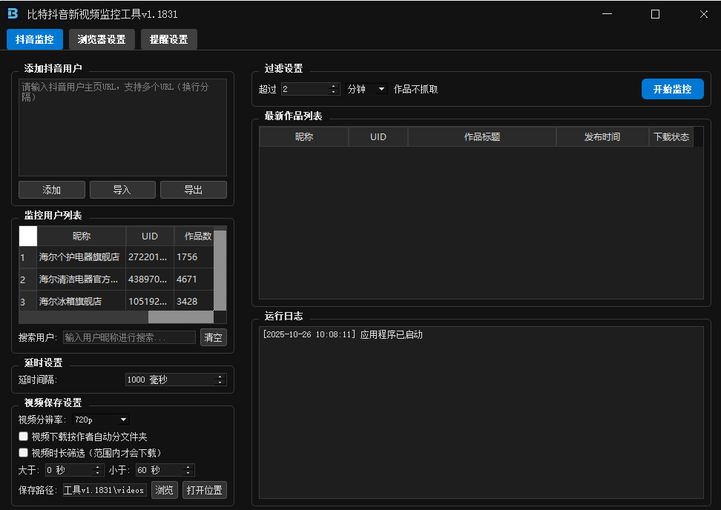Click the 添加 button to add users

click(51, 190)
